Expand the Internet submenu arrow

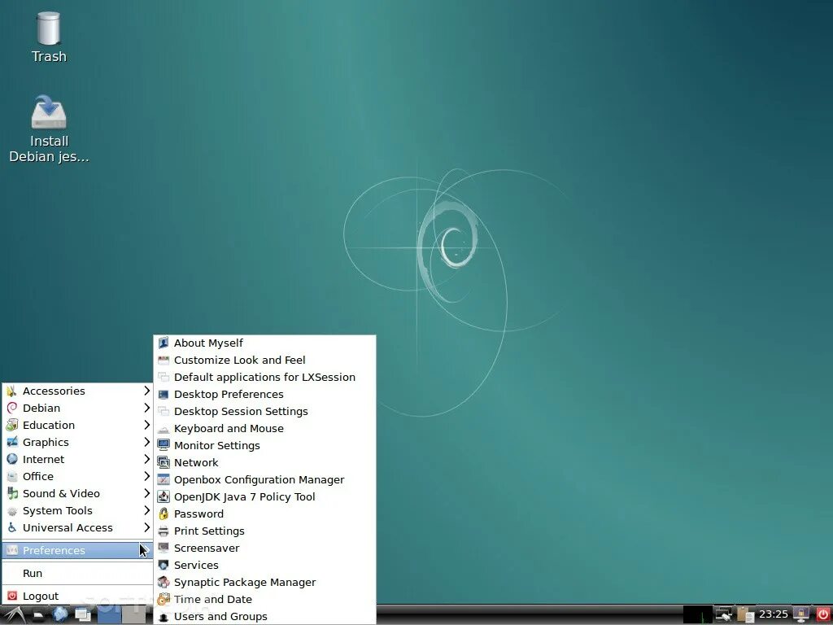[146, 459]
